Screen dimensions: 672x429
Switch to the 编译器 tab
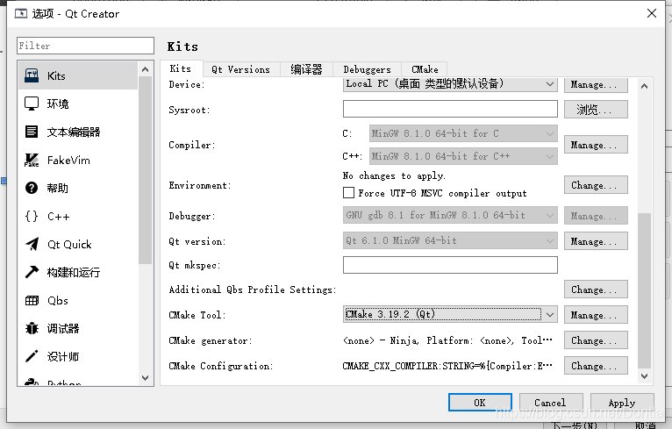point(306,69)
